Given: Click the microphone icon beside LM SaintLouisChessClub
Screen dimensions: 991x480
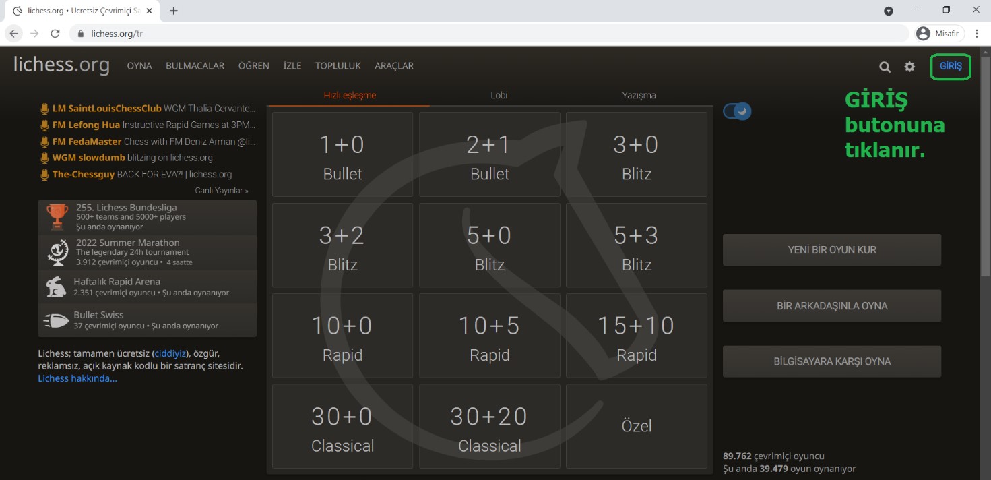Looking at the screenshot, I should (x=44, y=109).
